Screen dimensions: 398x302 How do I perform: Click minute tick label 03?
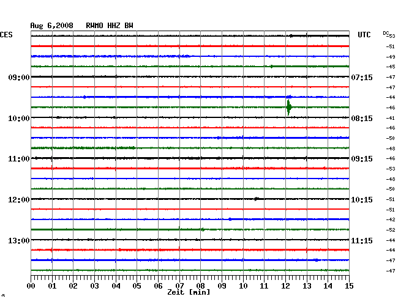click(x=94, y=285)
